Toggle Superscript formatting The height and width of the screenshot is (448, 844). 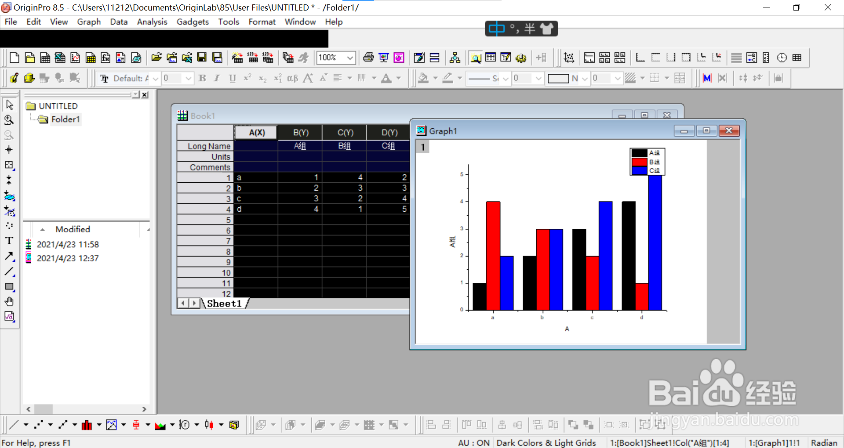(247, 78)
